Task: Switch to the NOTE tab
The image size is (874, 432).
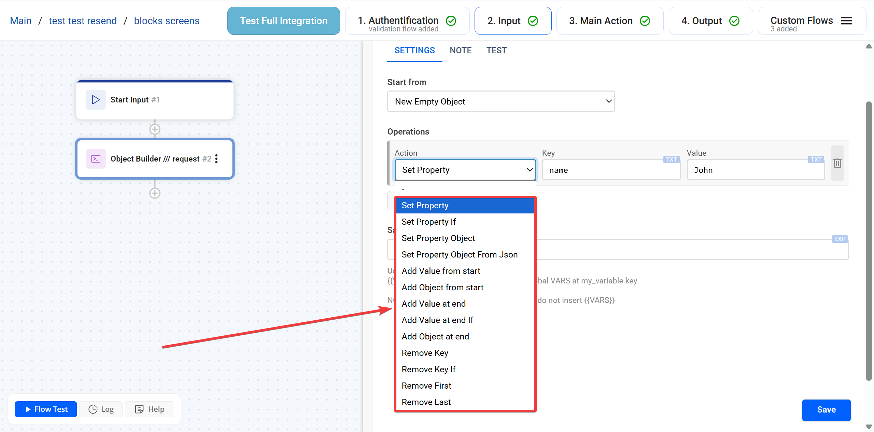Action: point(461,51)
